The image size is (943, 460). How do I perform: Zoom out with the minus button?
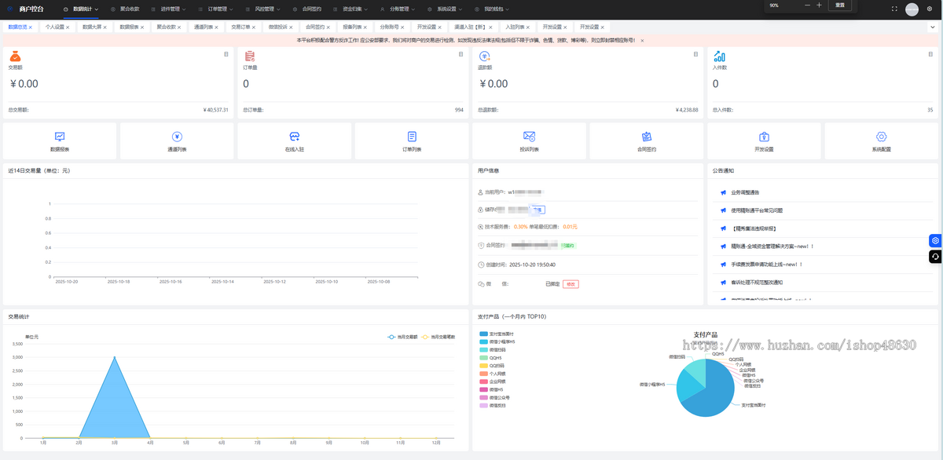(x=807, y=5)
